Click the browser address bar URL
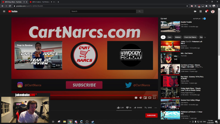This screenshot has width=220, height=124. point(30,6)
